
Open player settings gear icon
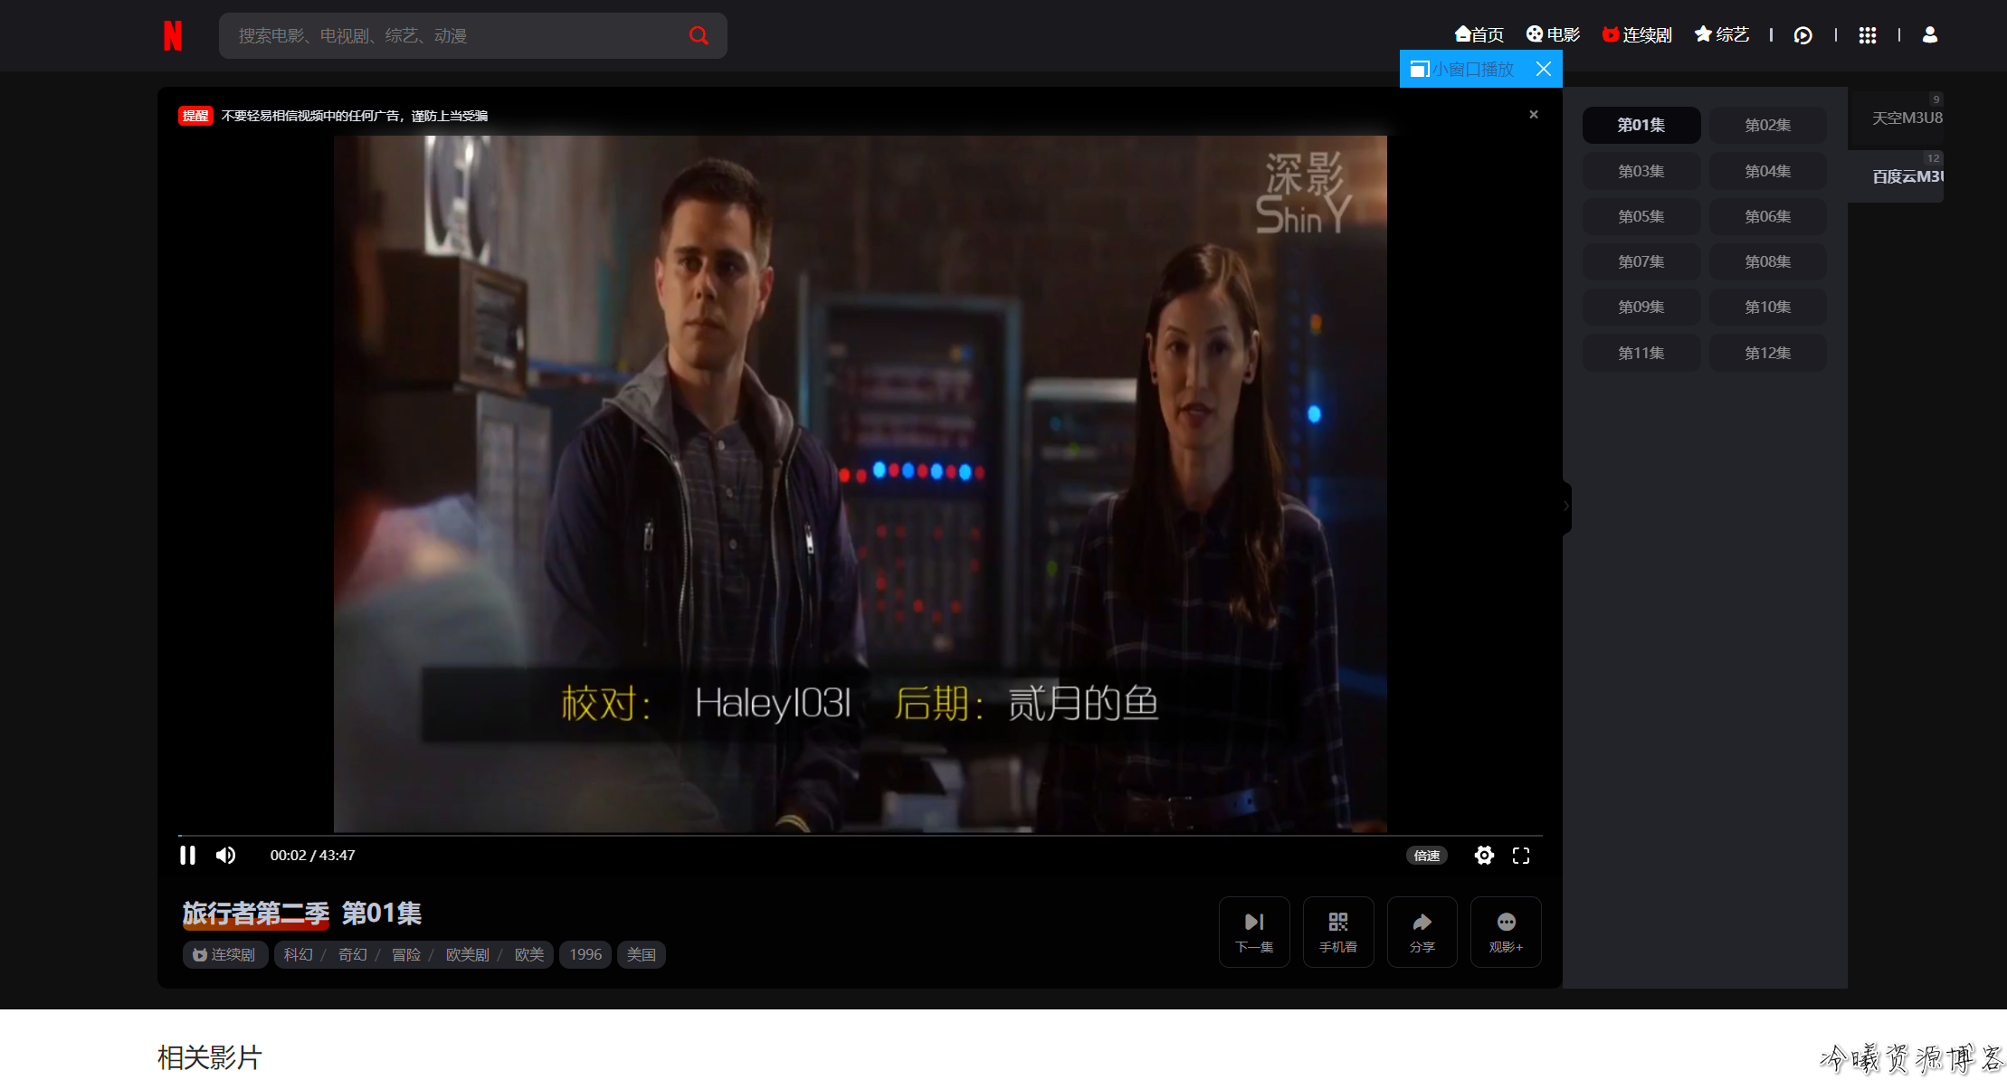(1484, 856)
